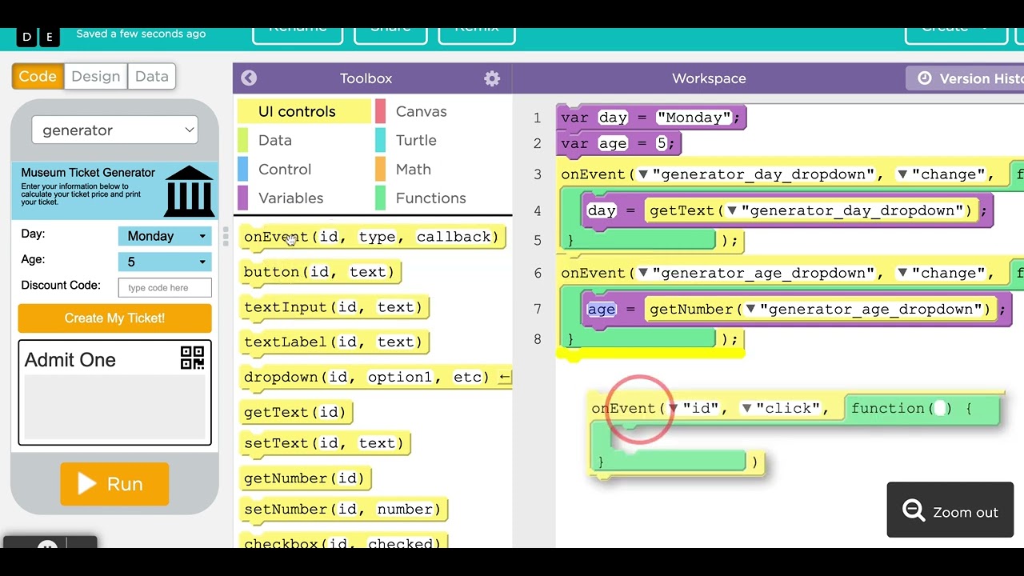This screenshot has height=576, width=1024.
Task: Click the "Monday" string value on line 1
Action: pyautogui.click(x=694, y=118)
